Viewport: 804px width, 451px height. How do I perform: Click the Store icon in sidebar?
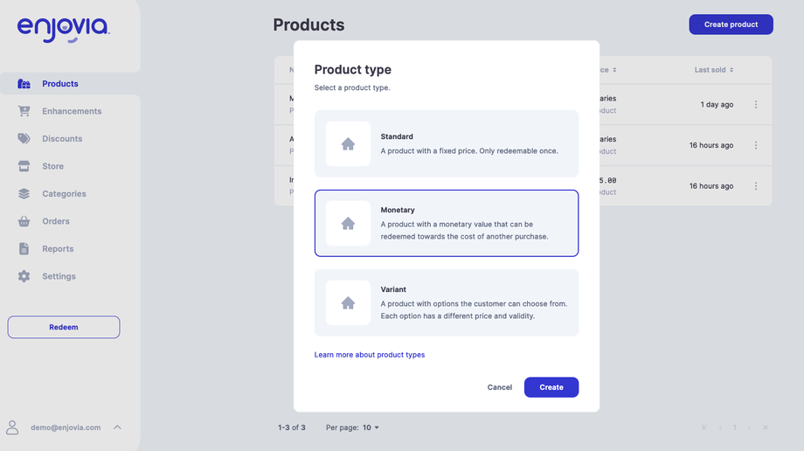coord(24,166)
